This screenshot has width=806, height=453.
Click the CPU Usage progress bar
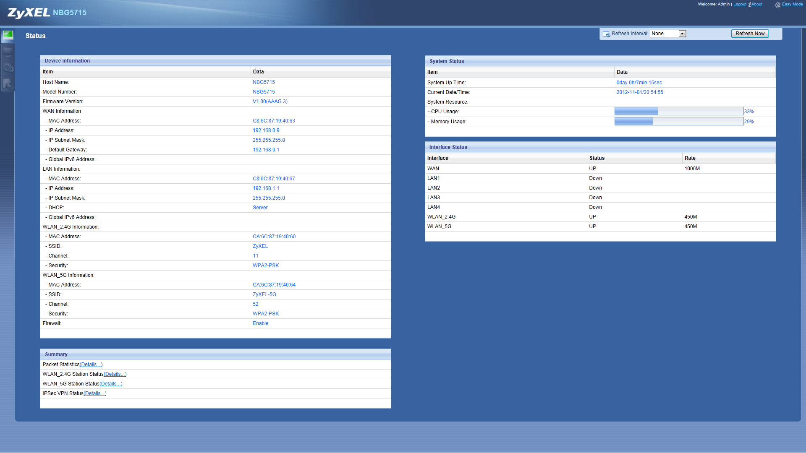pyautogui.click(x=679, y=112)
